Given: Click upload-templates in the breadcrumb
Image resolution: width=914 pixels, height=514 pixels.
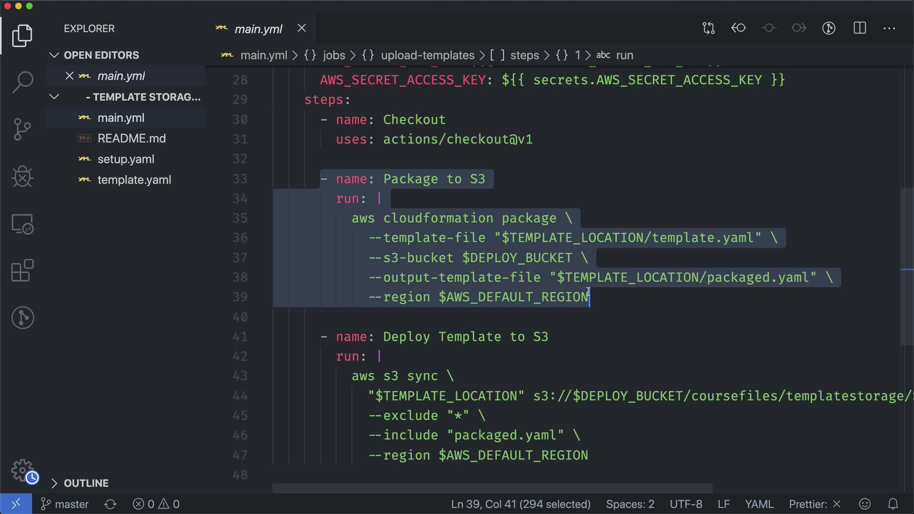Looking at the screenshot, I should (x=427, y=55).
